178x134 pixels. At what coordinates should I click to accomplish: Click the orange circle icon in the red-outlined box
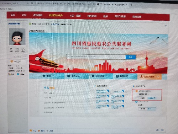[136, 91]
